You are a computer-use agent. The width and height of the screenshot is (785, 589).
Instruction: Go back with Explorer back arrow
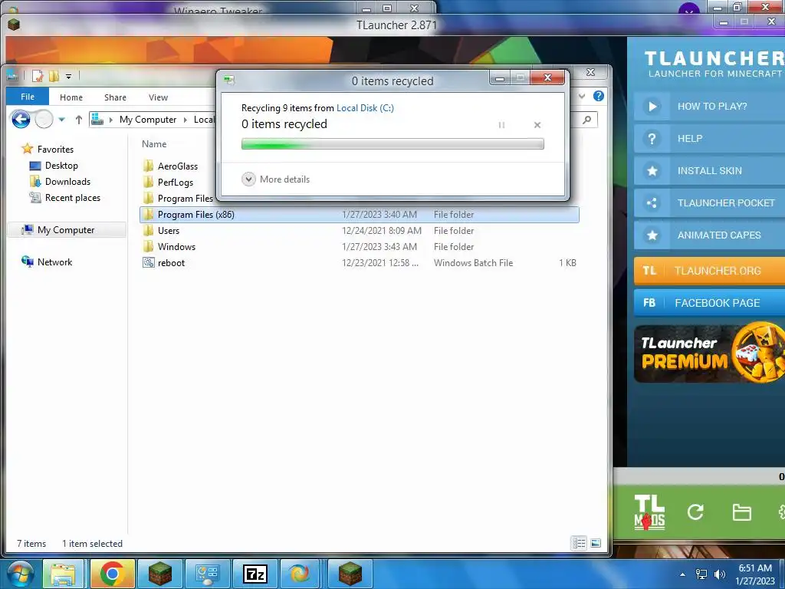[21, 120]
